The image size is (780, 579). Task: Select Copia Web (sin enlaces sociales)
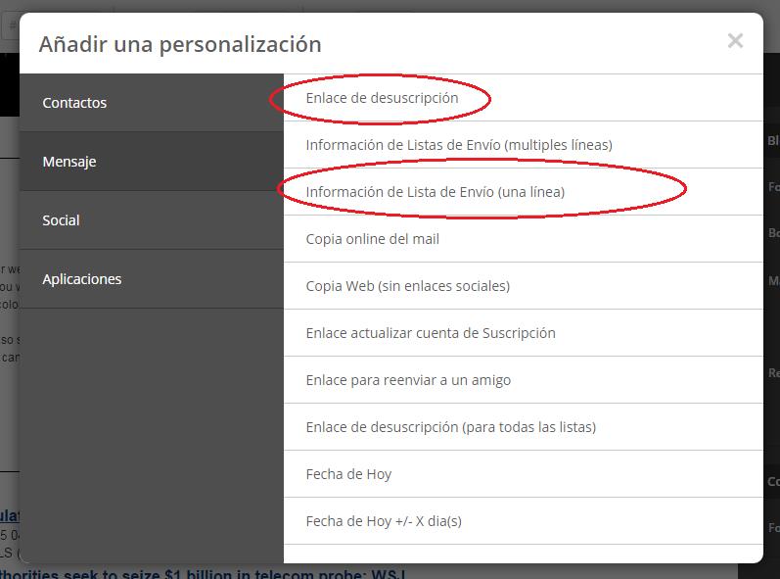point(524,286)
